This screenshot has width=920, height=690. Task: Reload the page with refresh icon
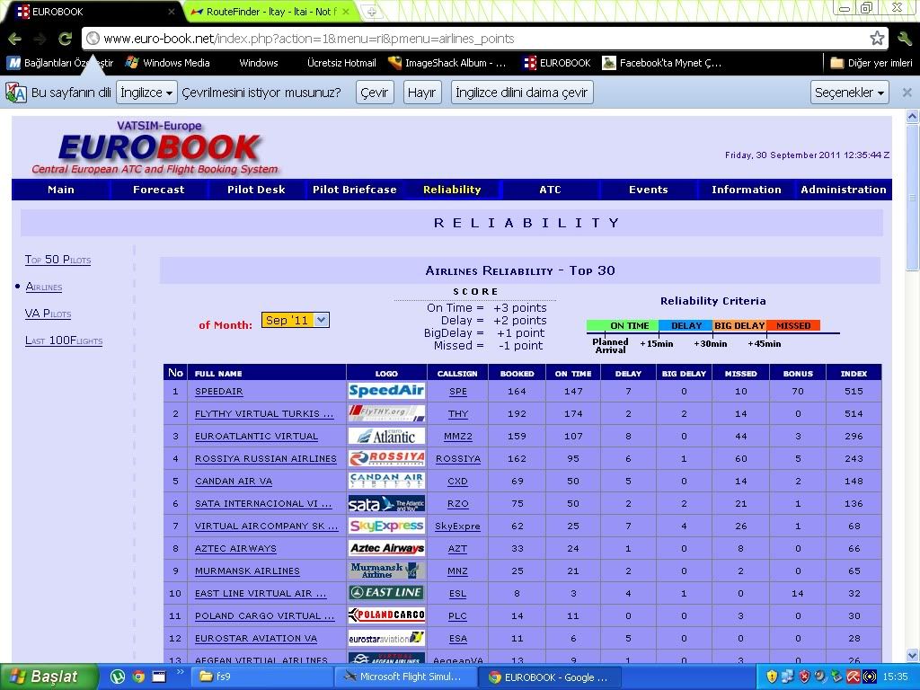(x=65, y=39)
